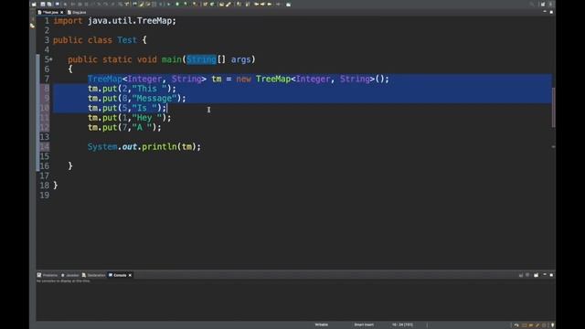This screenshot has width=585, height=329.
Task: Click the New file toolbar icon
Action: [x=34, y=4]
